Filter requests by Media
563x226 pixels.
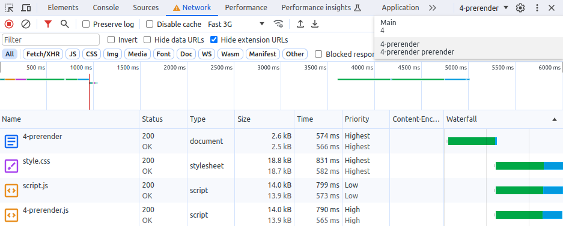click(x=138, y=54)
